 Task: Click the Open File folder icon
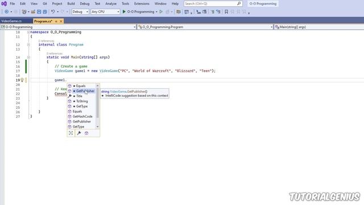[33, 11]
